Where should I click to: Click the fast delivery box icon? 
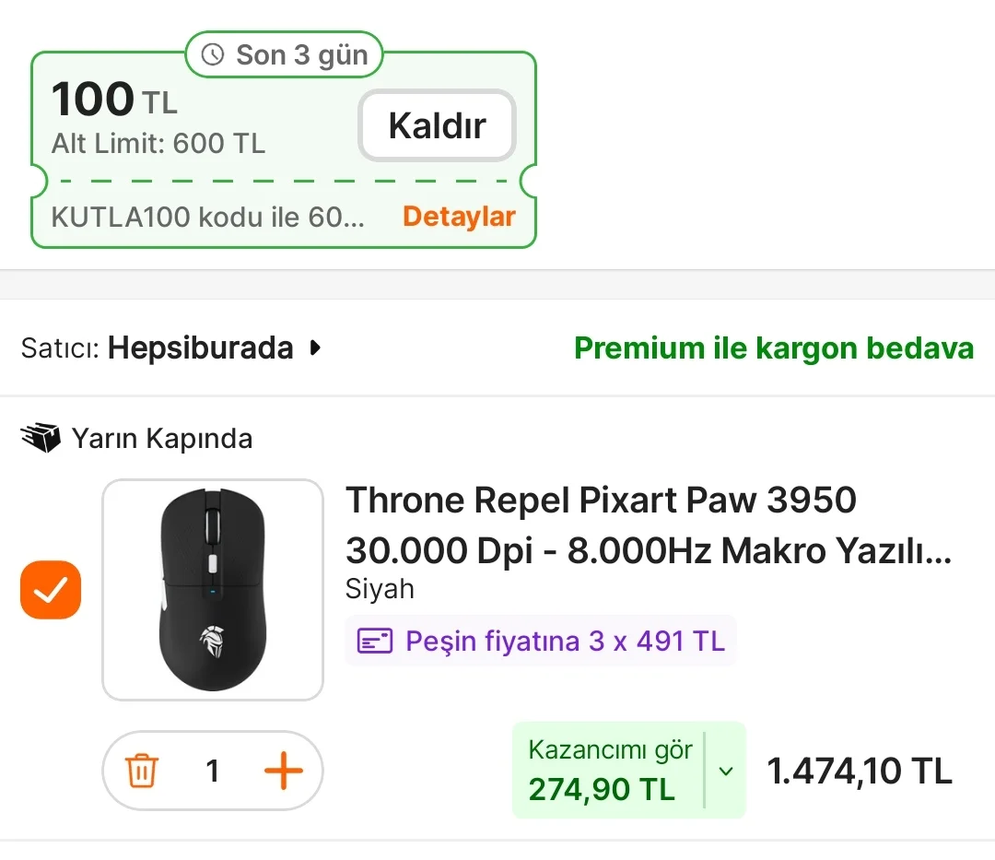tap(41, 439)
